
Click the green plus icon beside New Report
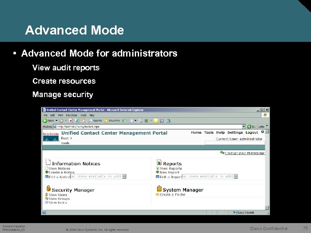[x=158, y=172]
